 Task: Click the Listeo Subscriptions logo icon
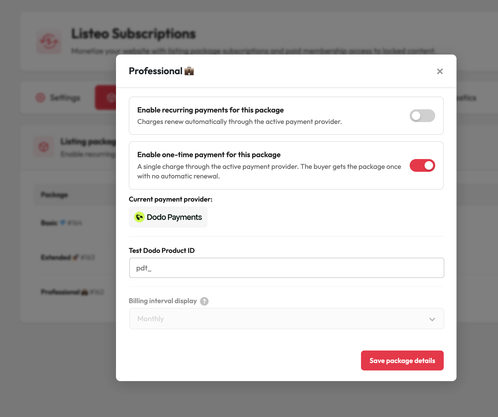(49, 42)
